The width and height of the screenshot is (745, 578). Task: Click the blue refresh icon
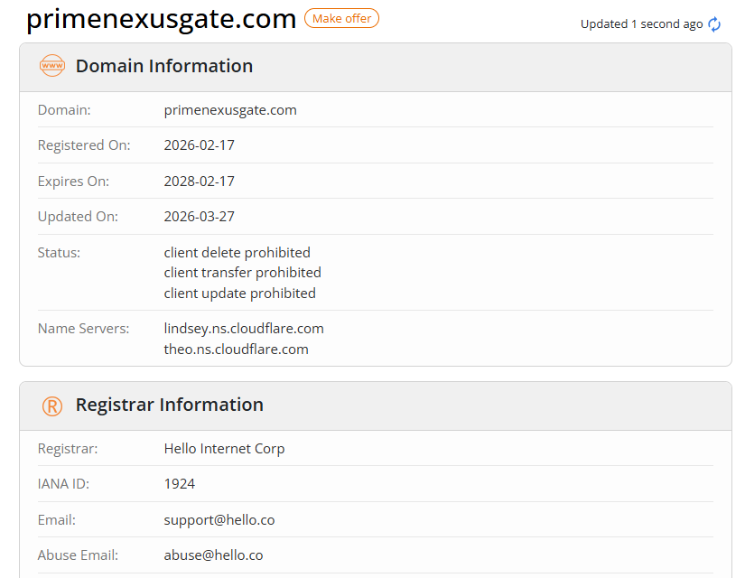point(714,24)
